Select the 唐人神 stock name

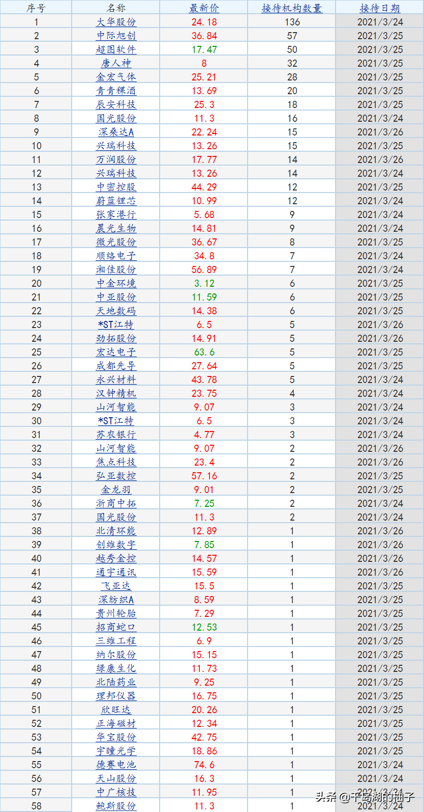[116, 63]
